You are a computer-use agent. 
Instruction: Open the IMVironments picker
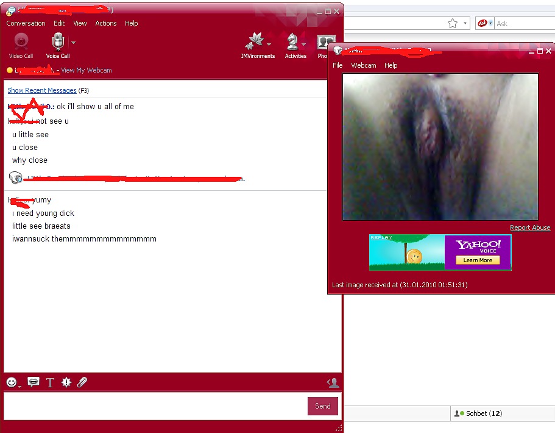[x=257, y=45]
